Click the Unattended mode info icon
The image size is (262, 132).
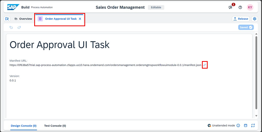tap(238, 126)
